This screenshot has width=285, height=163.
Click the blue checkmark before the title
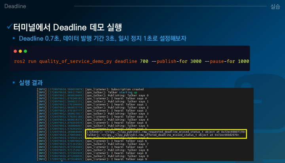pyautogui.click(x=9, y=27)
